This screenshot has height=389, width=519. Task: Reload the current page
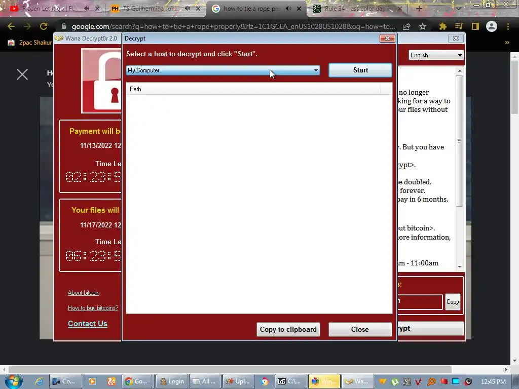click(x=44, y=26)
